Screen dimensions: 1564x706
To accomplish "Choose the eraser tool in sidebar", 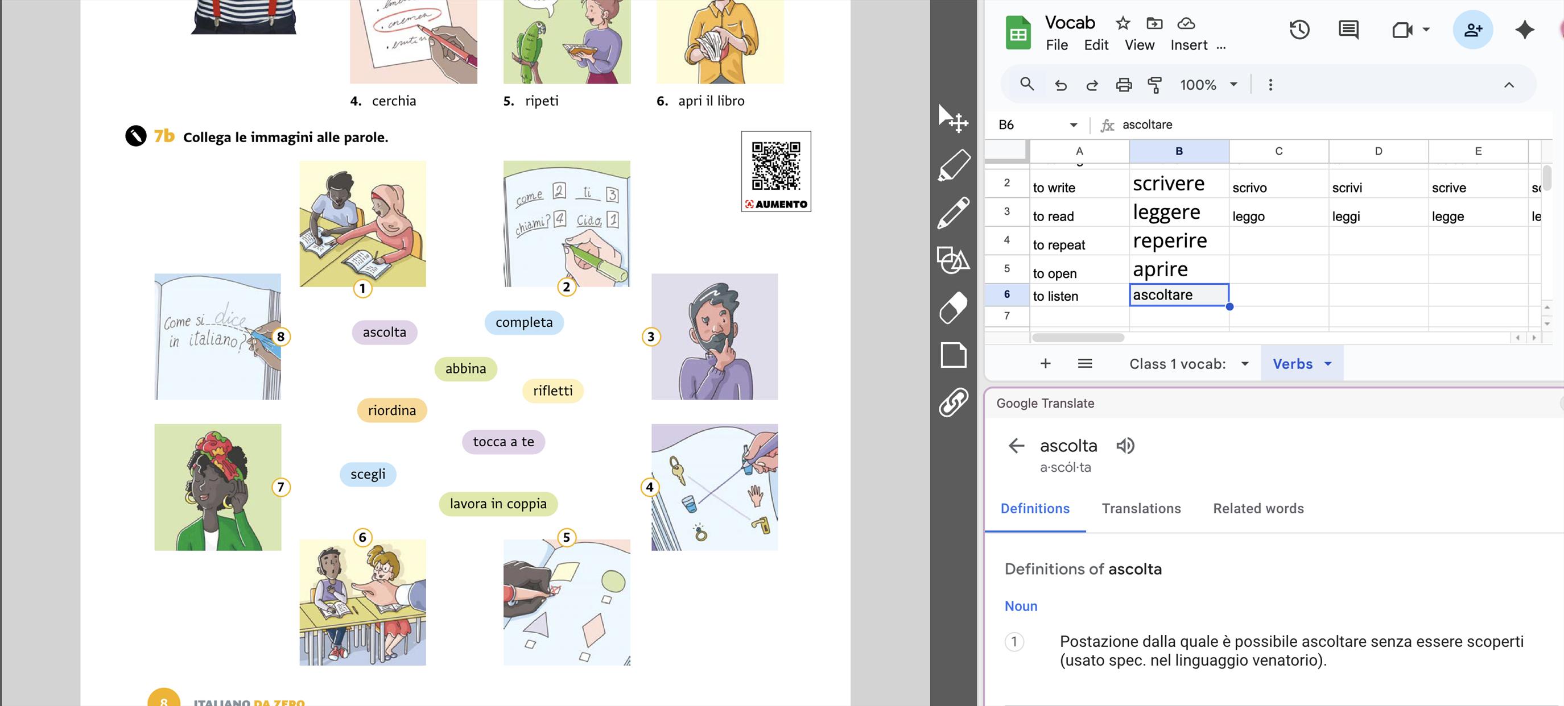I will (953, 308).
